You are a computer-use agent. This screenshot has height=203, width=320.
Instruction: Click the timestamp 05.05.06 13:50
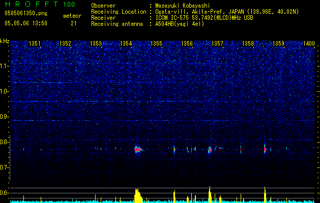26,23
